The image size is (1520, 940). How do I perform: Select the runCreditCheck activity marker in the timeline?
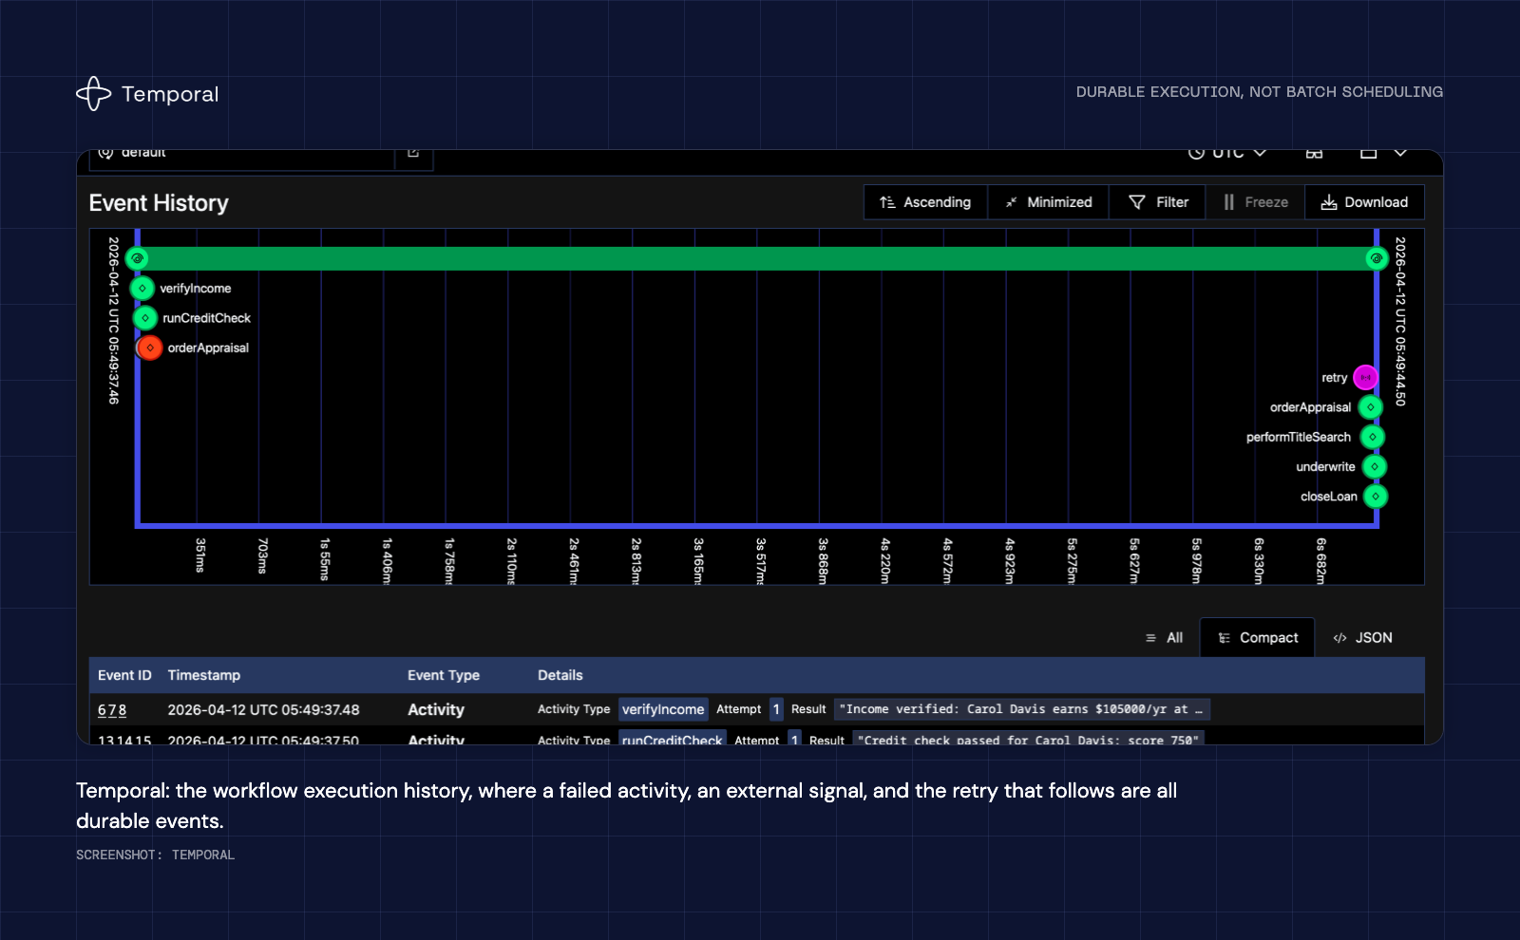(x=144, y=318)
